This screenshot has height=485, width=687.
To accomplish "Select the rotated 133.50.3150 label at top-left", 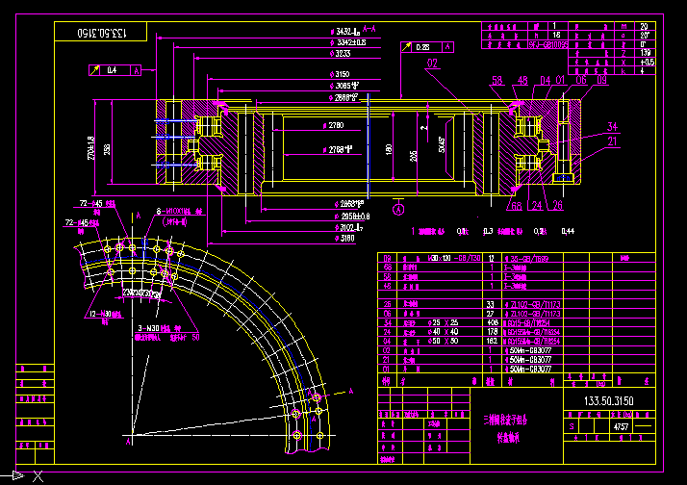I will [112, 33].
